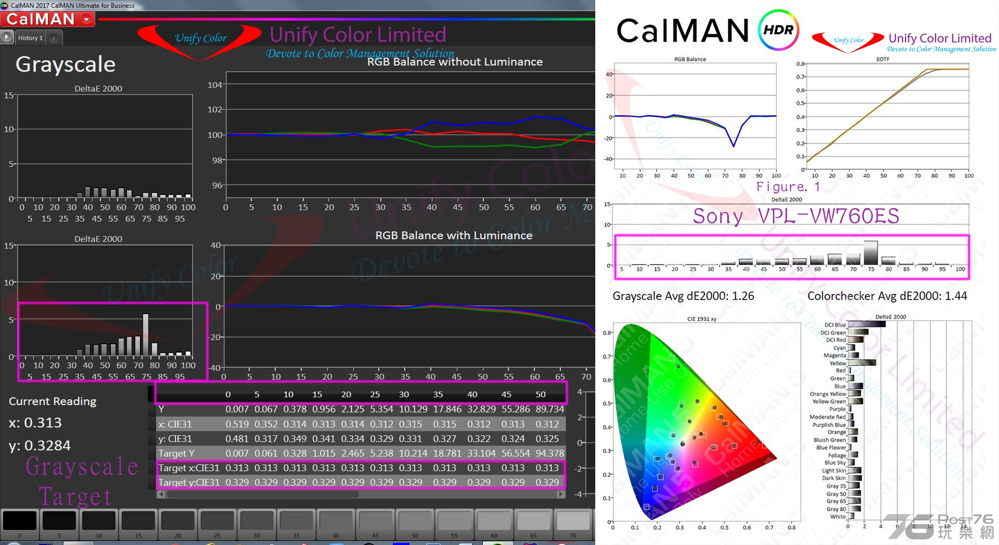Add a new history tab with plus

(x=54, y=38)
